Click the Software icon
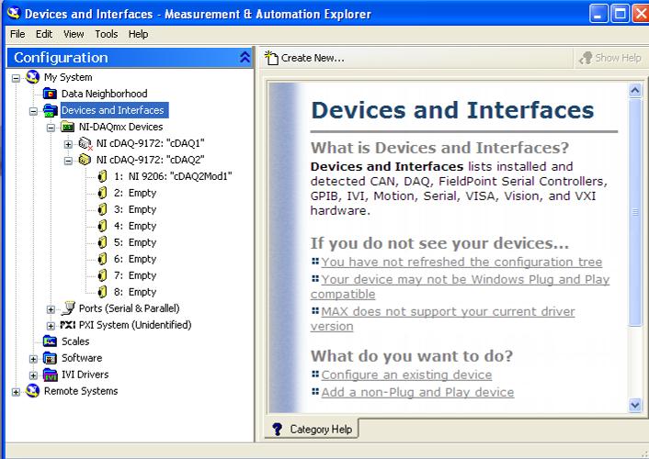 [x=50, y=358]
